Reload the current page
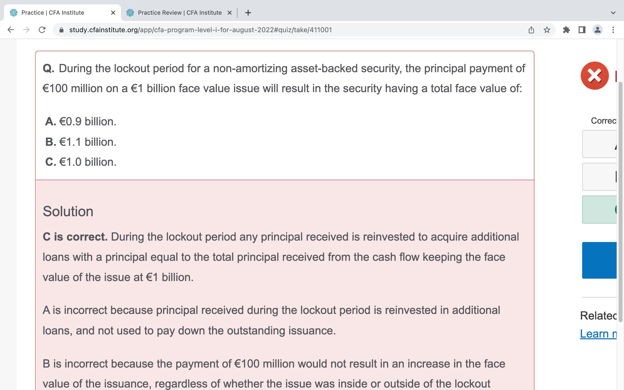The width and height of the screenshot is (624, 390). tap(42, 30)
